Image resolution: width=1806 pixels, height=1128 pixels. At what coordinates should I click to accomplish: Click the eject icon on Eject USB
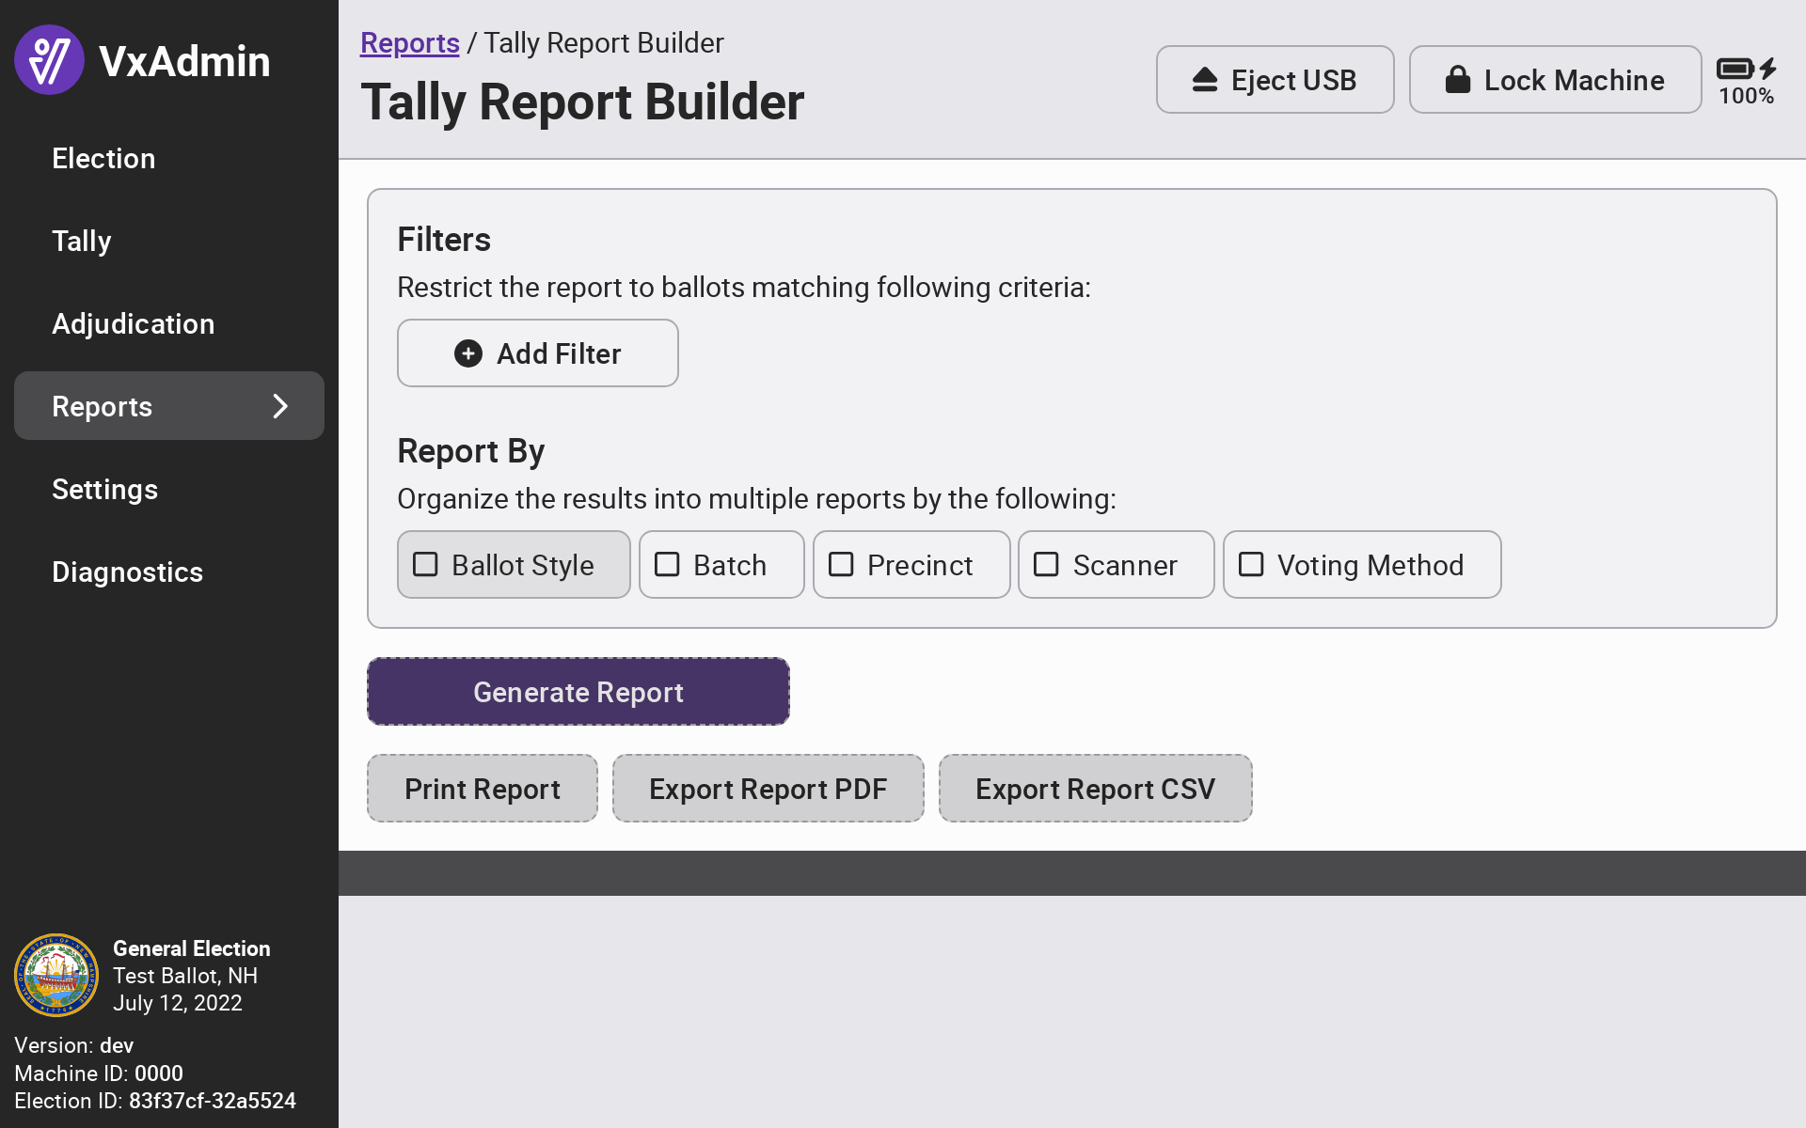pyautogui.click(x=1205, y=80)
